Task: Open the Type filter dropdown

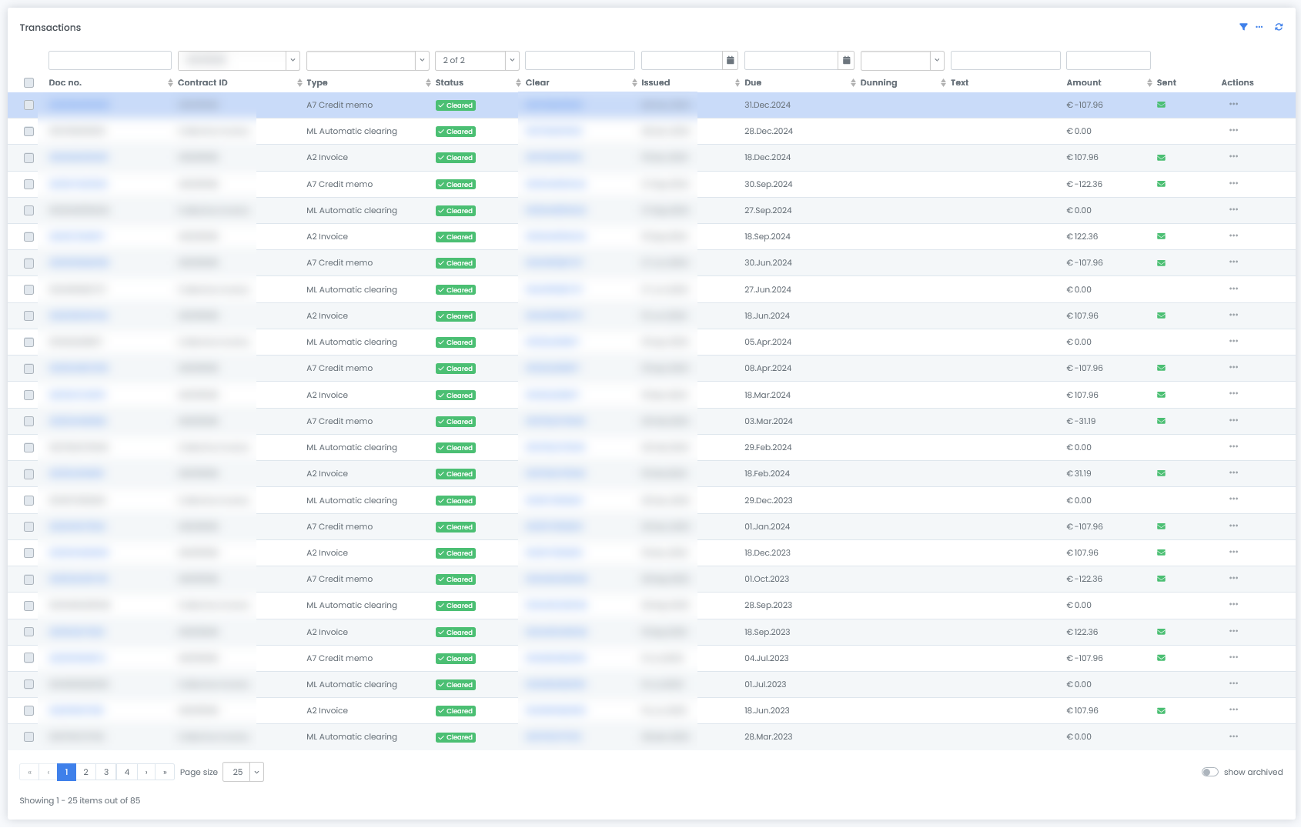Action: [x=421, y=60]
